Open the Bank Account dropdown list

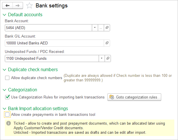95,28
